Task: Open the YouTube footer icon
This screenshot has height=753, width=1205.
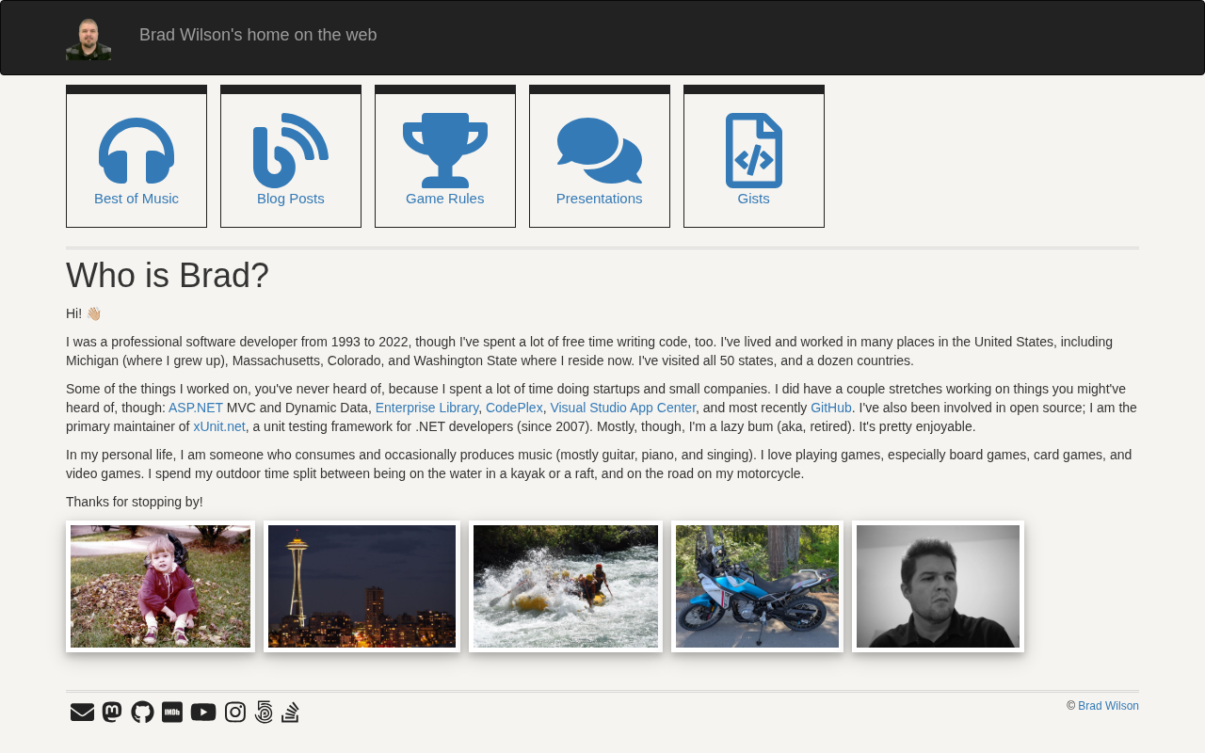Action: [x=203, y=713]
